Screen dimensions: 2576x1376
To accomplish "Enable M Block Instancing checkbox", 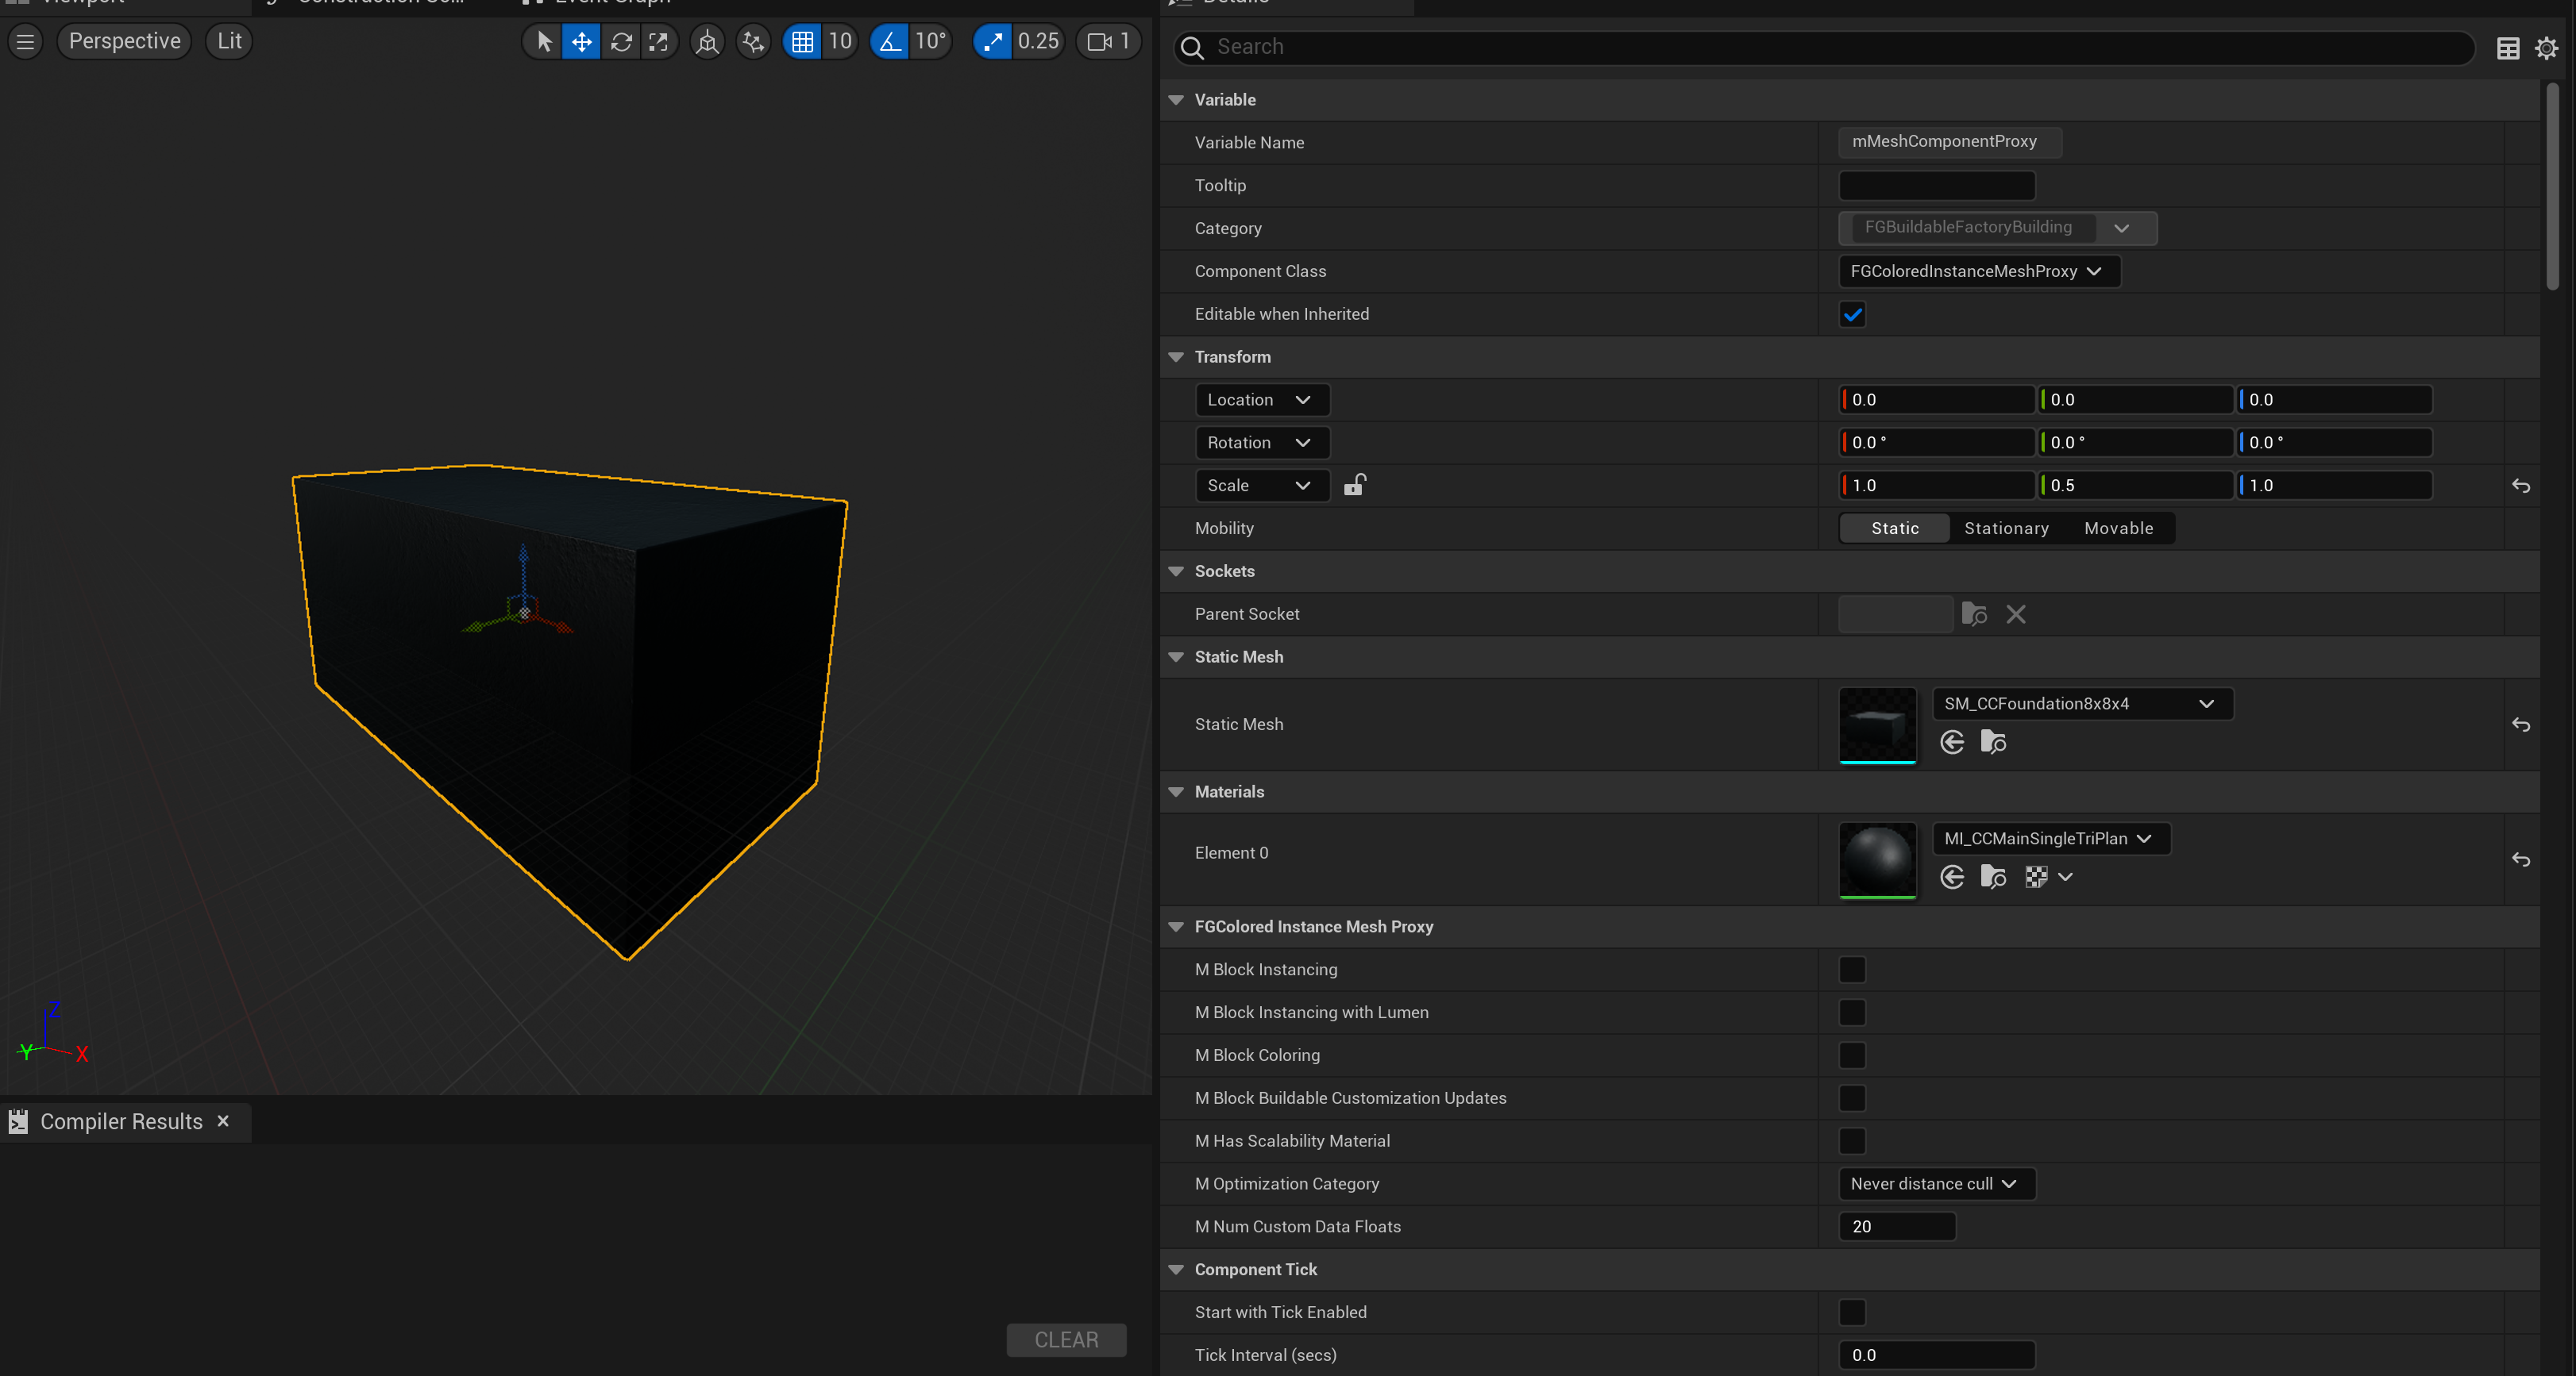I will coord(1852,969).
